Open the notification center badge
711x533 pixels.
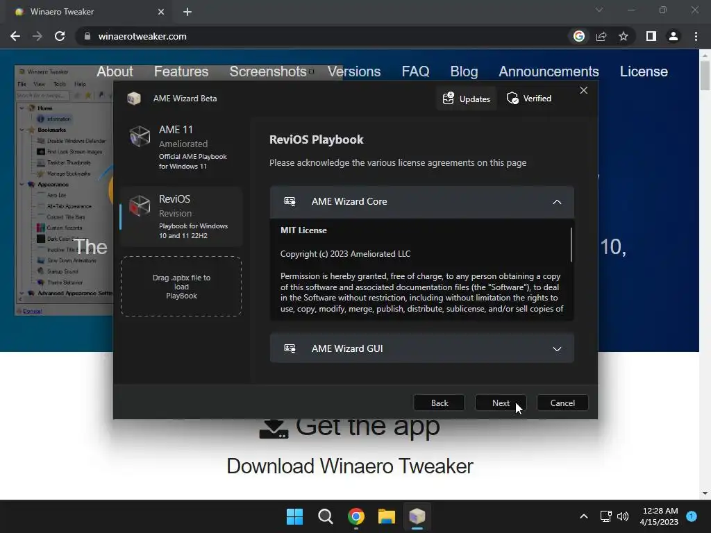692,516
